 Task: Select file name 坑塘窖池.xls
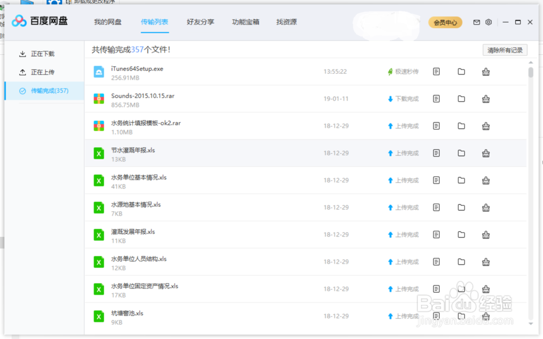click(127, 313)
